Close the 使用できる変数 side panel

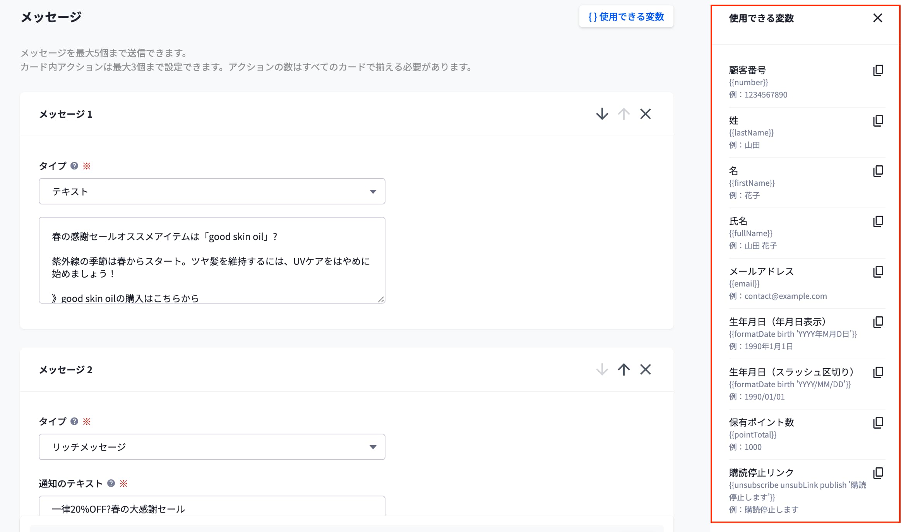click(x=879, y=17)
